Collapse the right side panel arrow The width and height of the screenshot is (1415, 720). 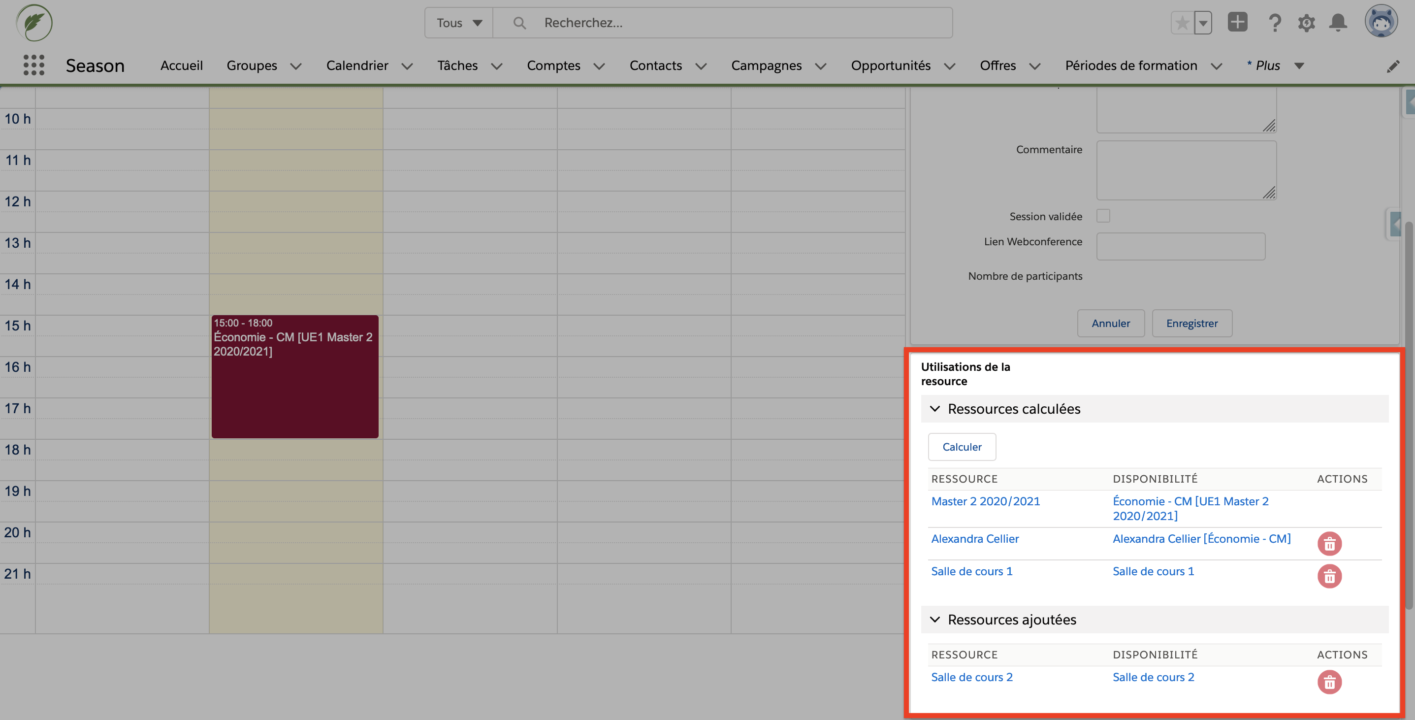[1396, 224]
